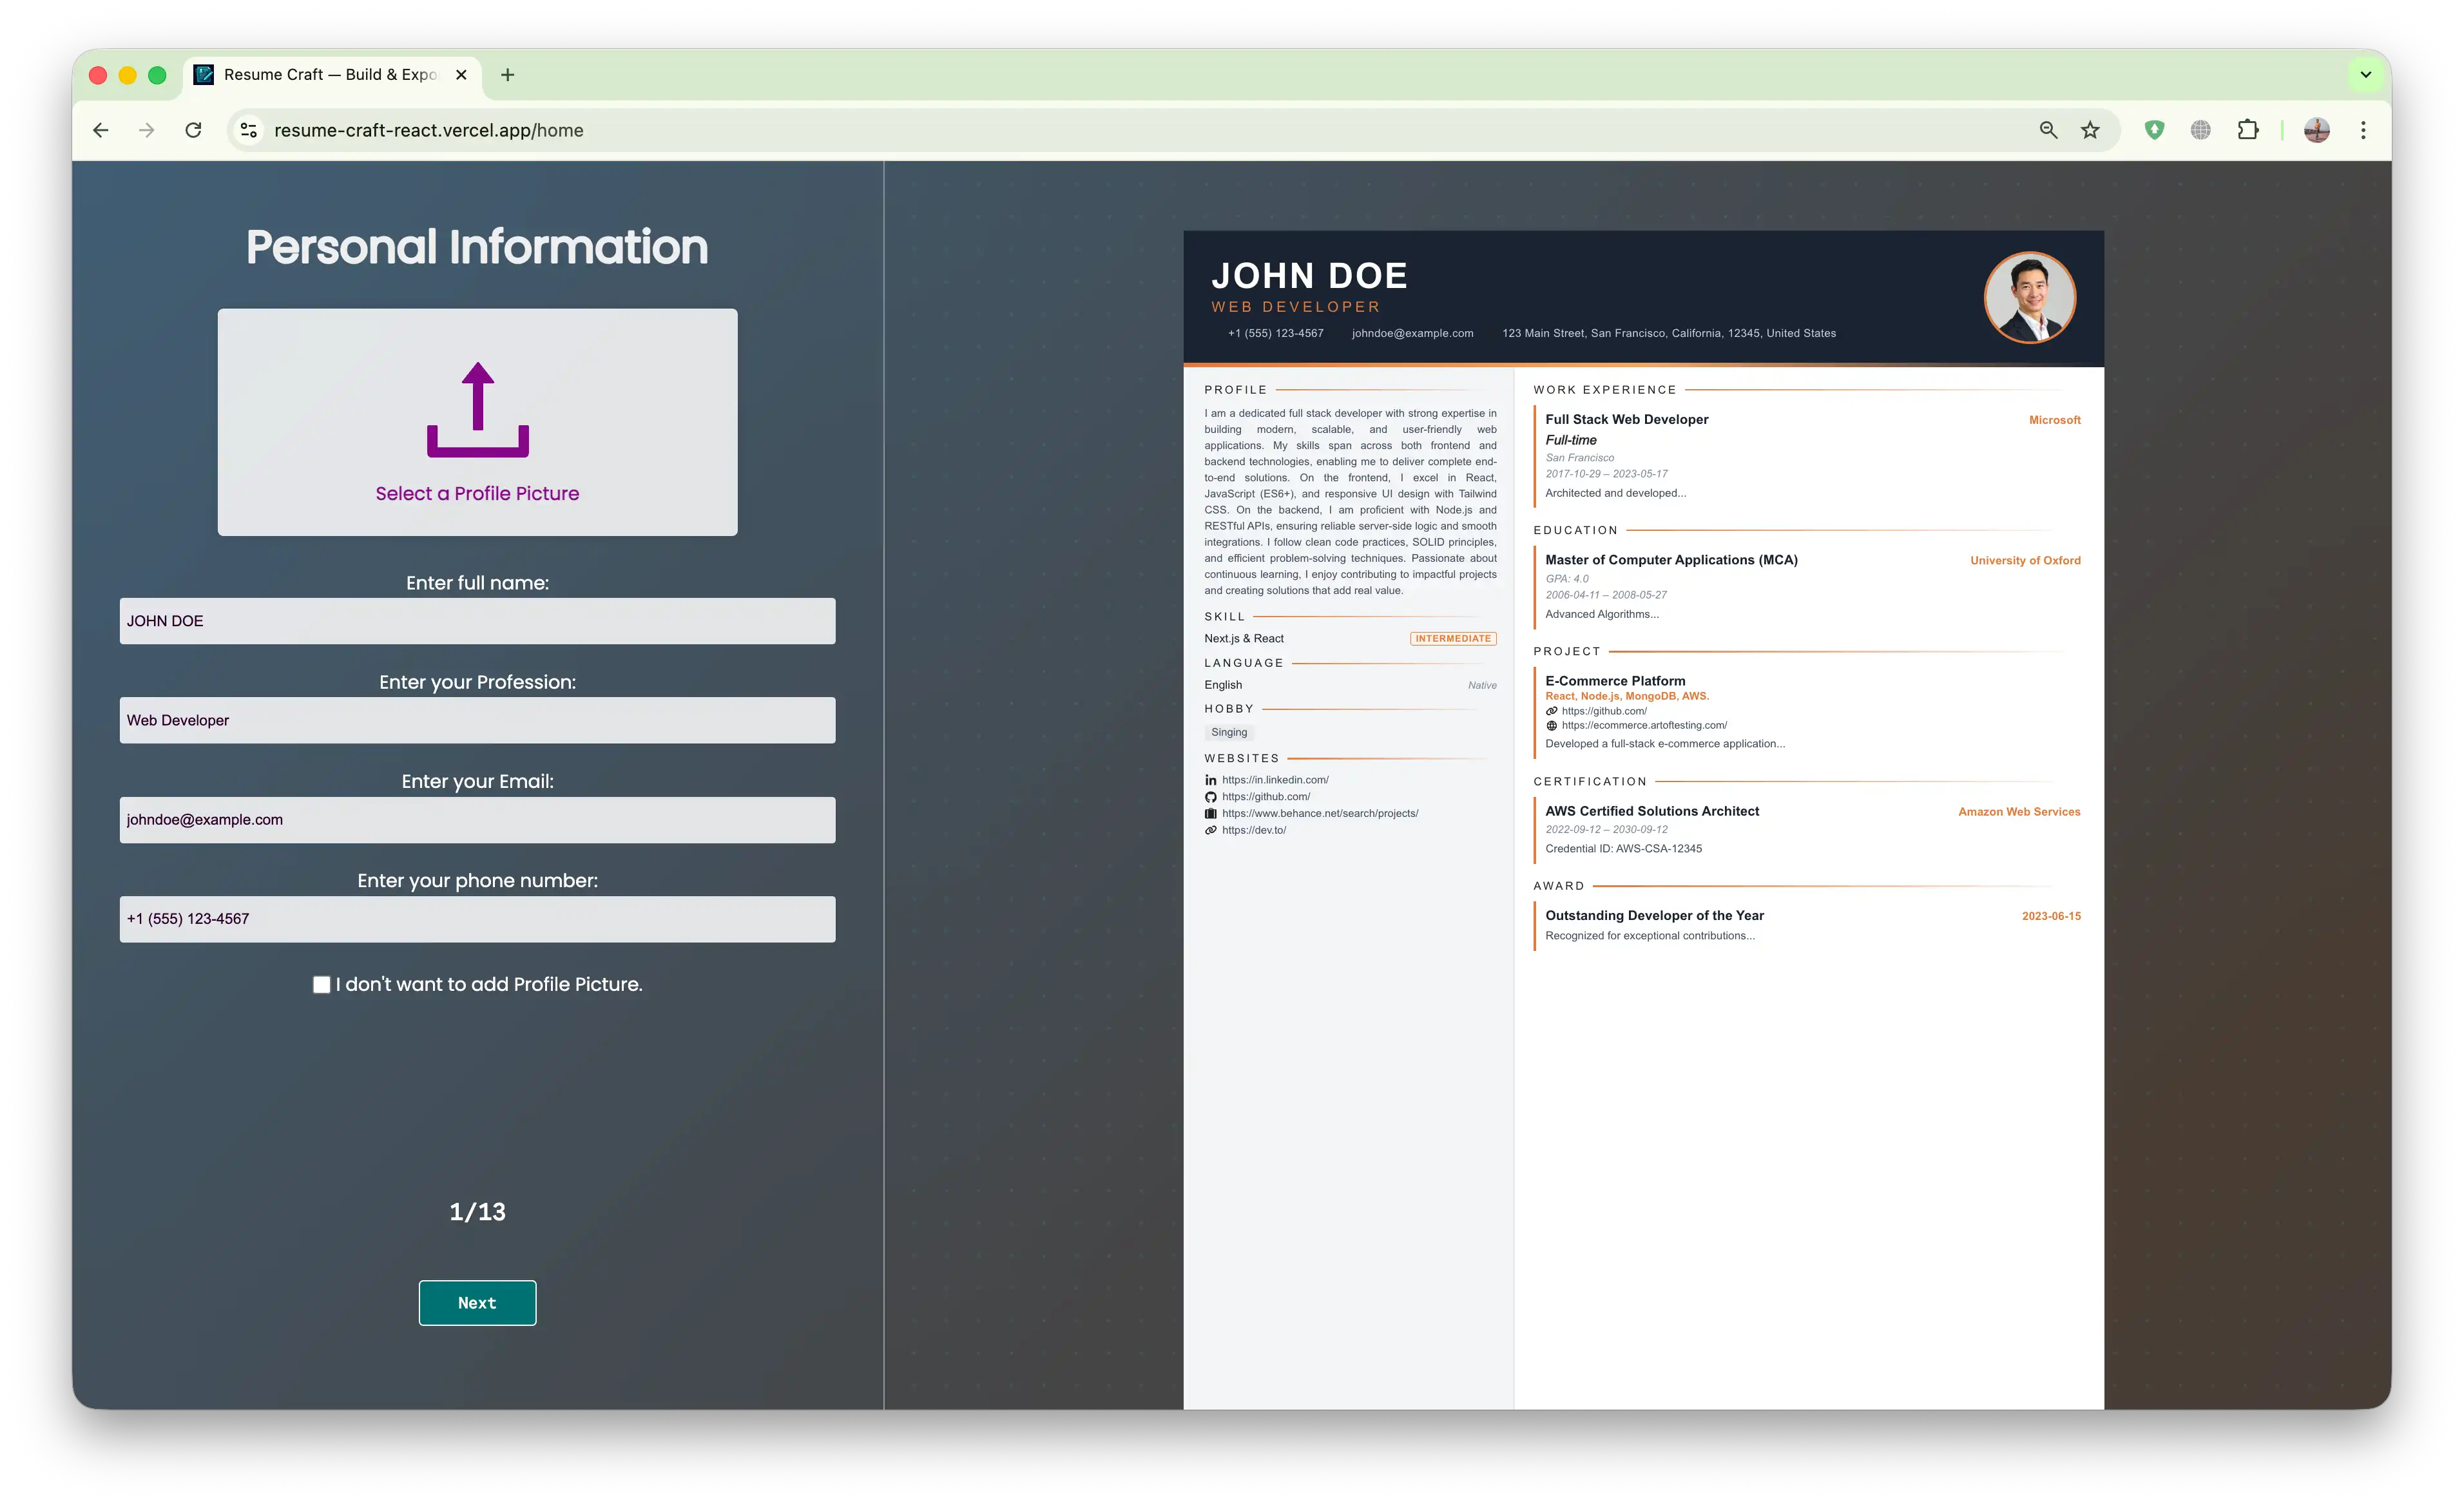This screenshot has width=2464, height=1505.
Task: Click the chain link icon beside dev.to
Action: [x=1211, y=830]
